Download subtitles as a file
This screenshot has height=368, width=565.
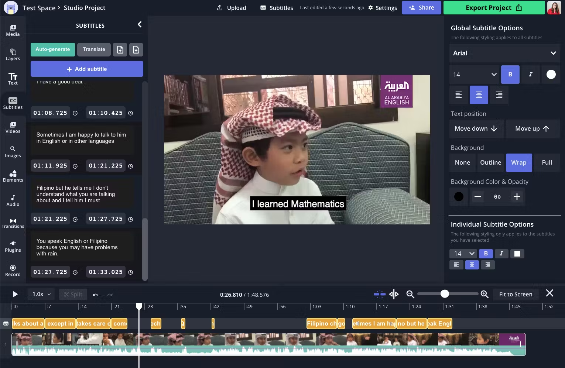(136, 49)
